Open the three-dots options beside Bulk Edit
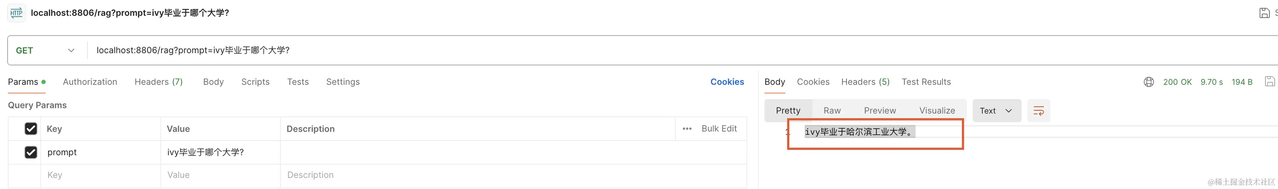The width and height of the screenshot is (1278, 189). coord(687,129)
